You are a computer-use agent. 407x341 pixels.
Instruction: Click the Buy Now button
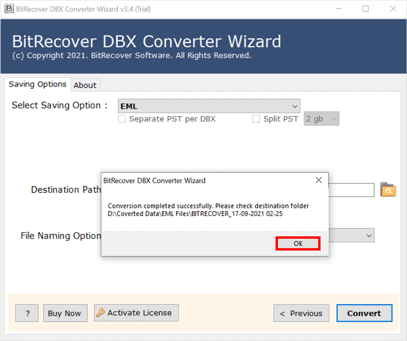click(65, 313)
